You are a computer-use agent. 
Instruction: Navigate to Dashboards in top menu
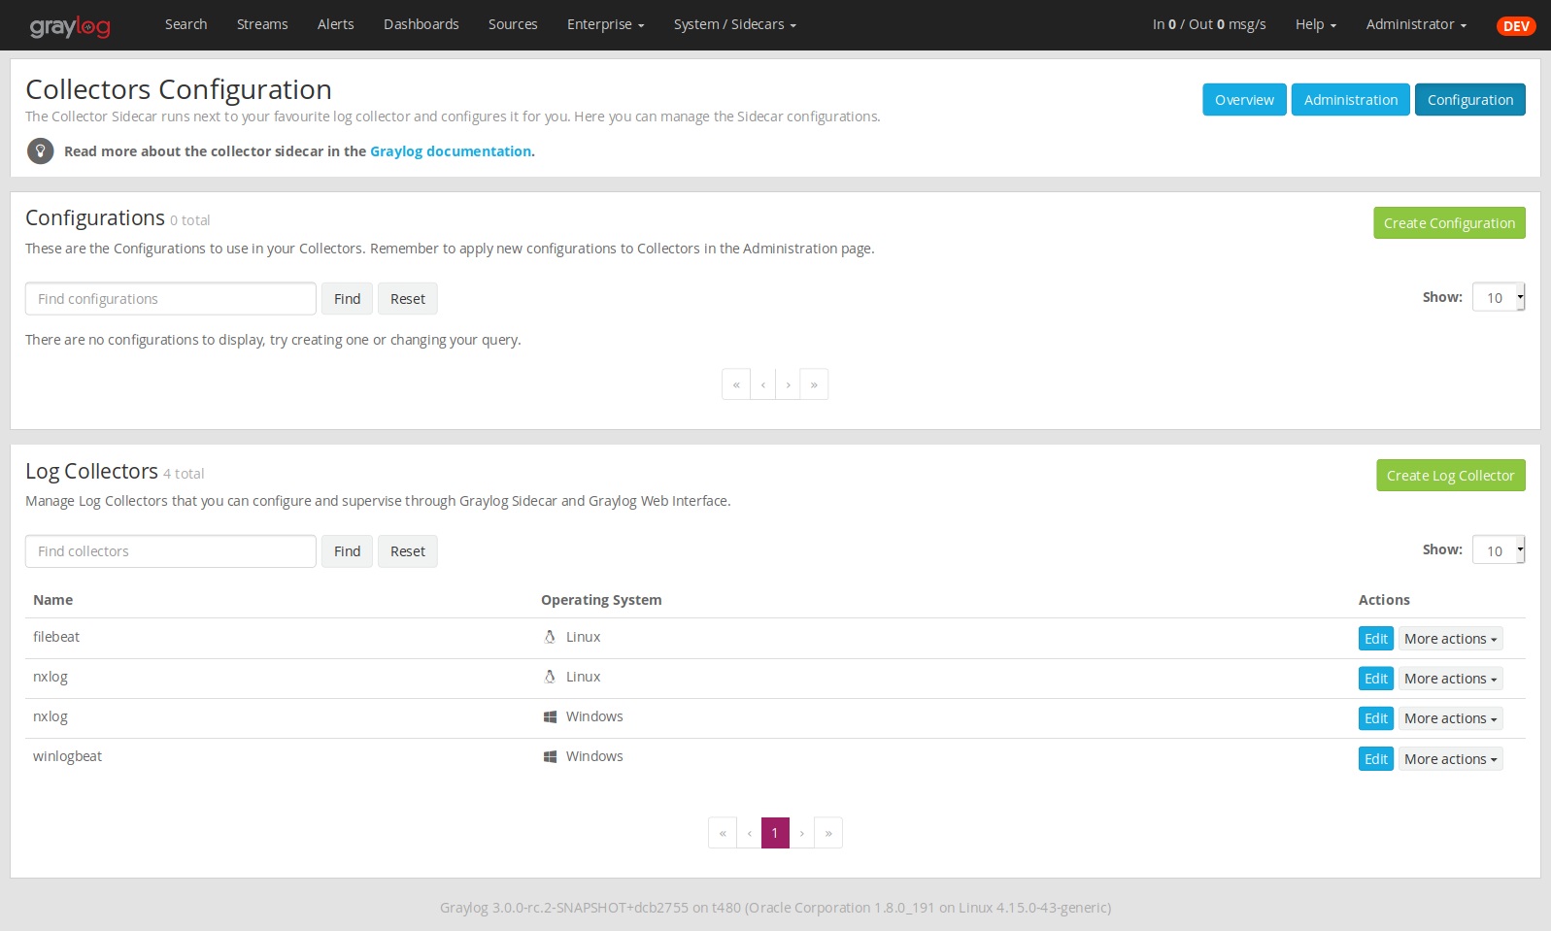tap(421, 24)
